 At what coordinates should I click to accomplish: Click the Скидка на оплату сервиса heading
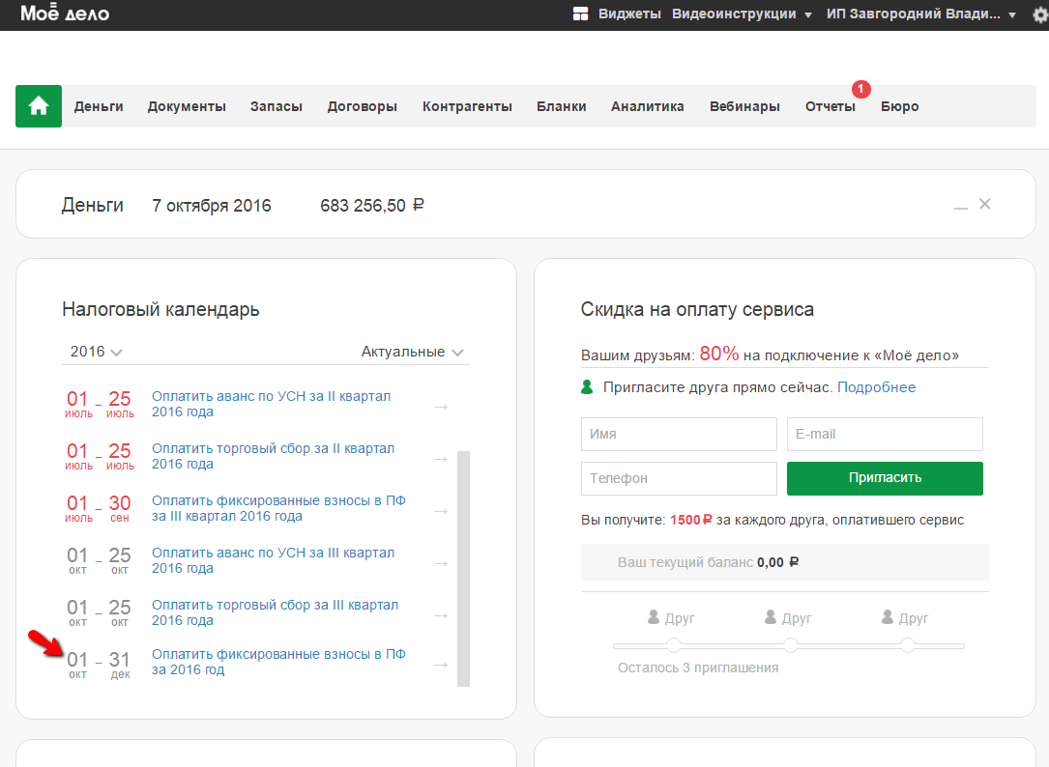697,310
